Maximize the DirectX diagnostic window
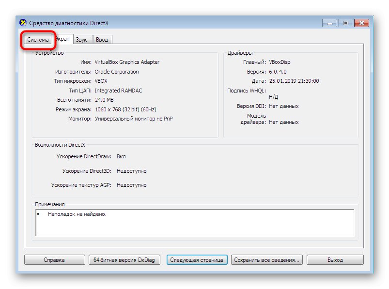Viewport: 389px width, 289px height. pos(345,23)
